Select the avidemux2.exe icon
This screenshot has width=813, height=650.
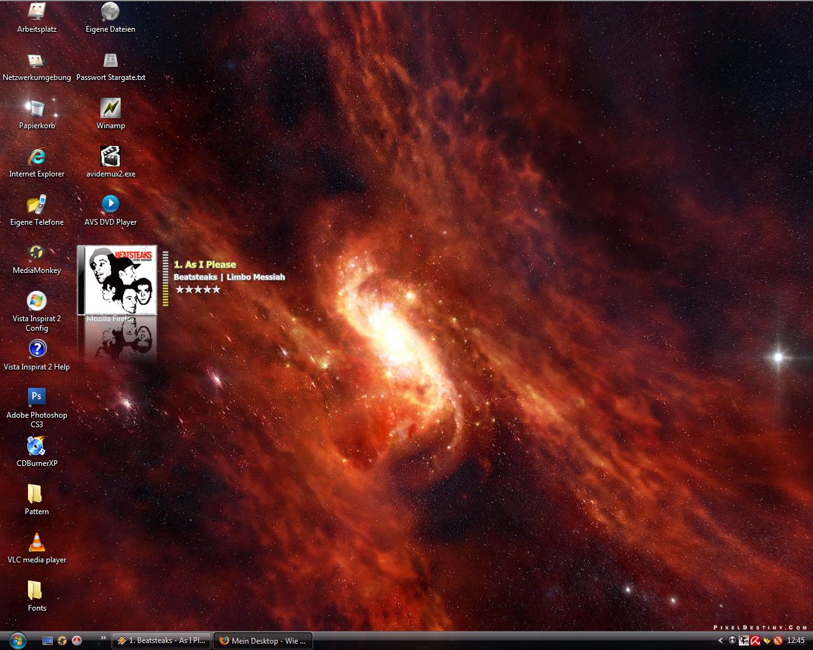(x=111, y=157)
